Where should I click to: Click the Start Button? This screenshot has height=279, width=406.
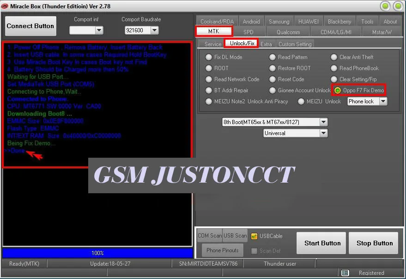[x=321, y=243]
